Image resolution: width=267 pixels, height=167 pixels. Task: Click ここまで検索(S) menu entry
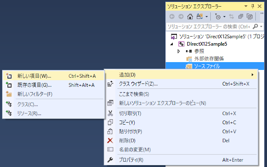[x=181, y=94]
